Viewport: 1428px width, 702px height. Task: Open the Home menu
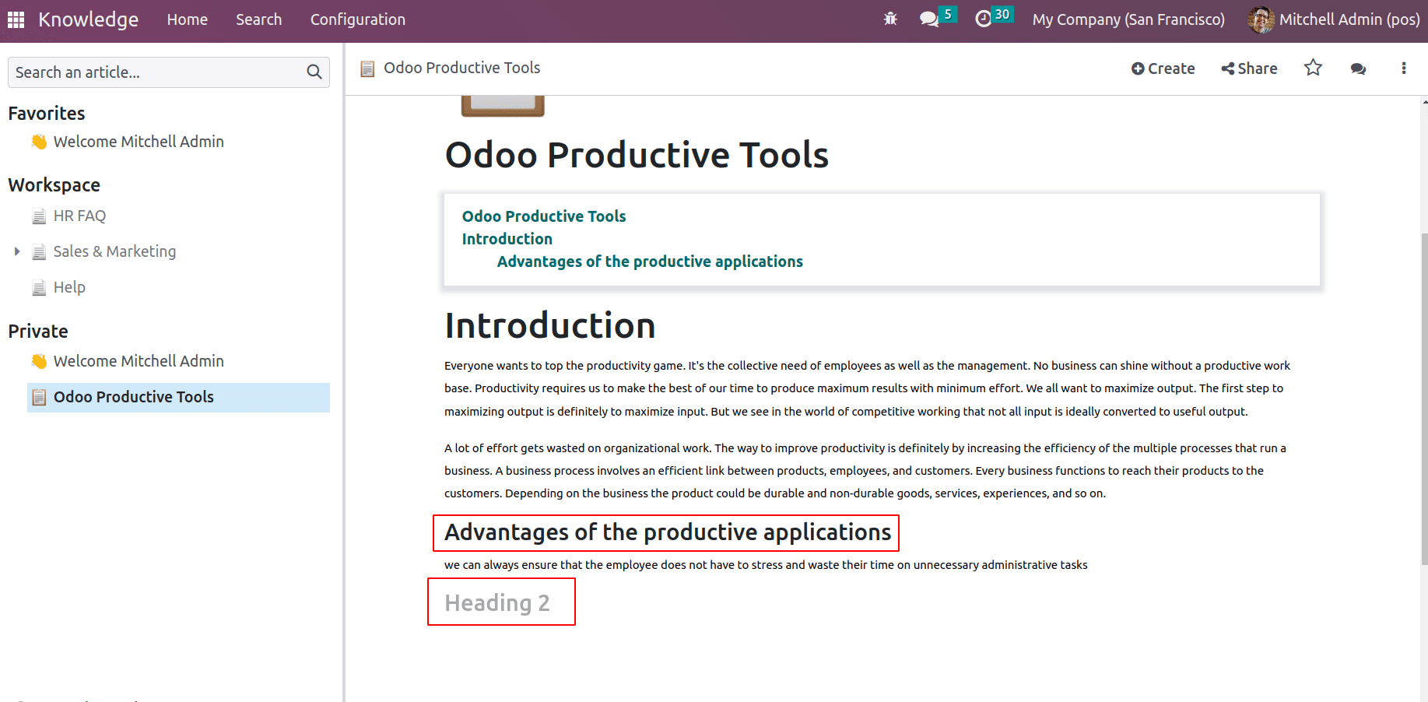(187, 19)
